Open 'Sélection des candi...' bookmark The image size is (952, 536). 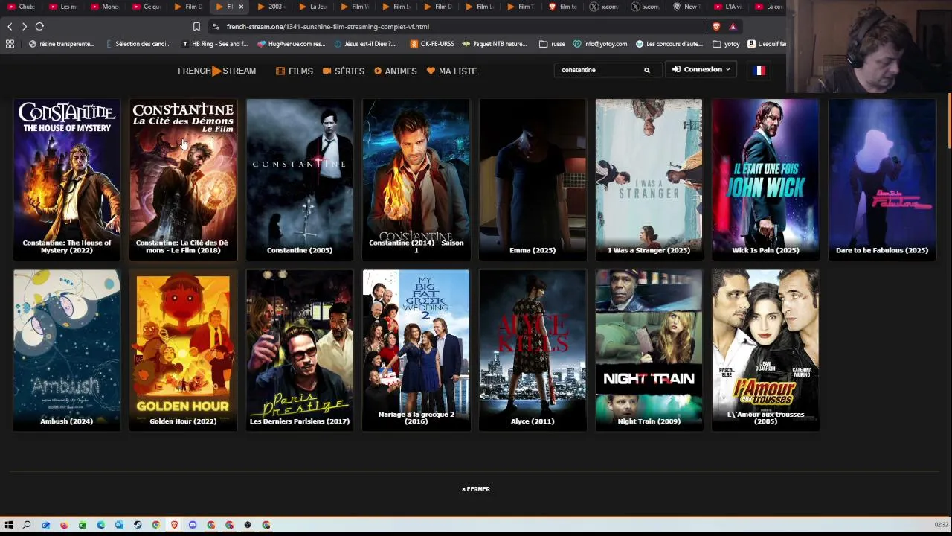coord(138,44)
